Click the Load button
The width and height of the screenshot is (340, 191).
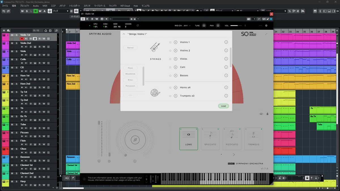pyautogui.click(x=224, y=106)
